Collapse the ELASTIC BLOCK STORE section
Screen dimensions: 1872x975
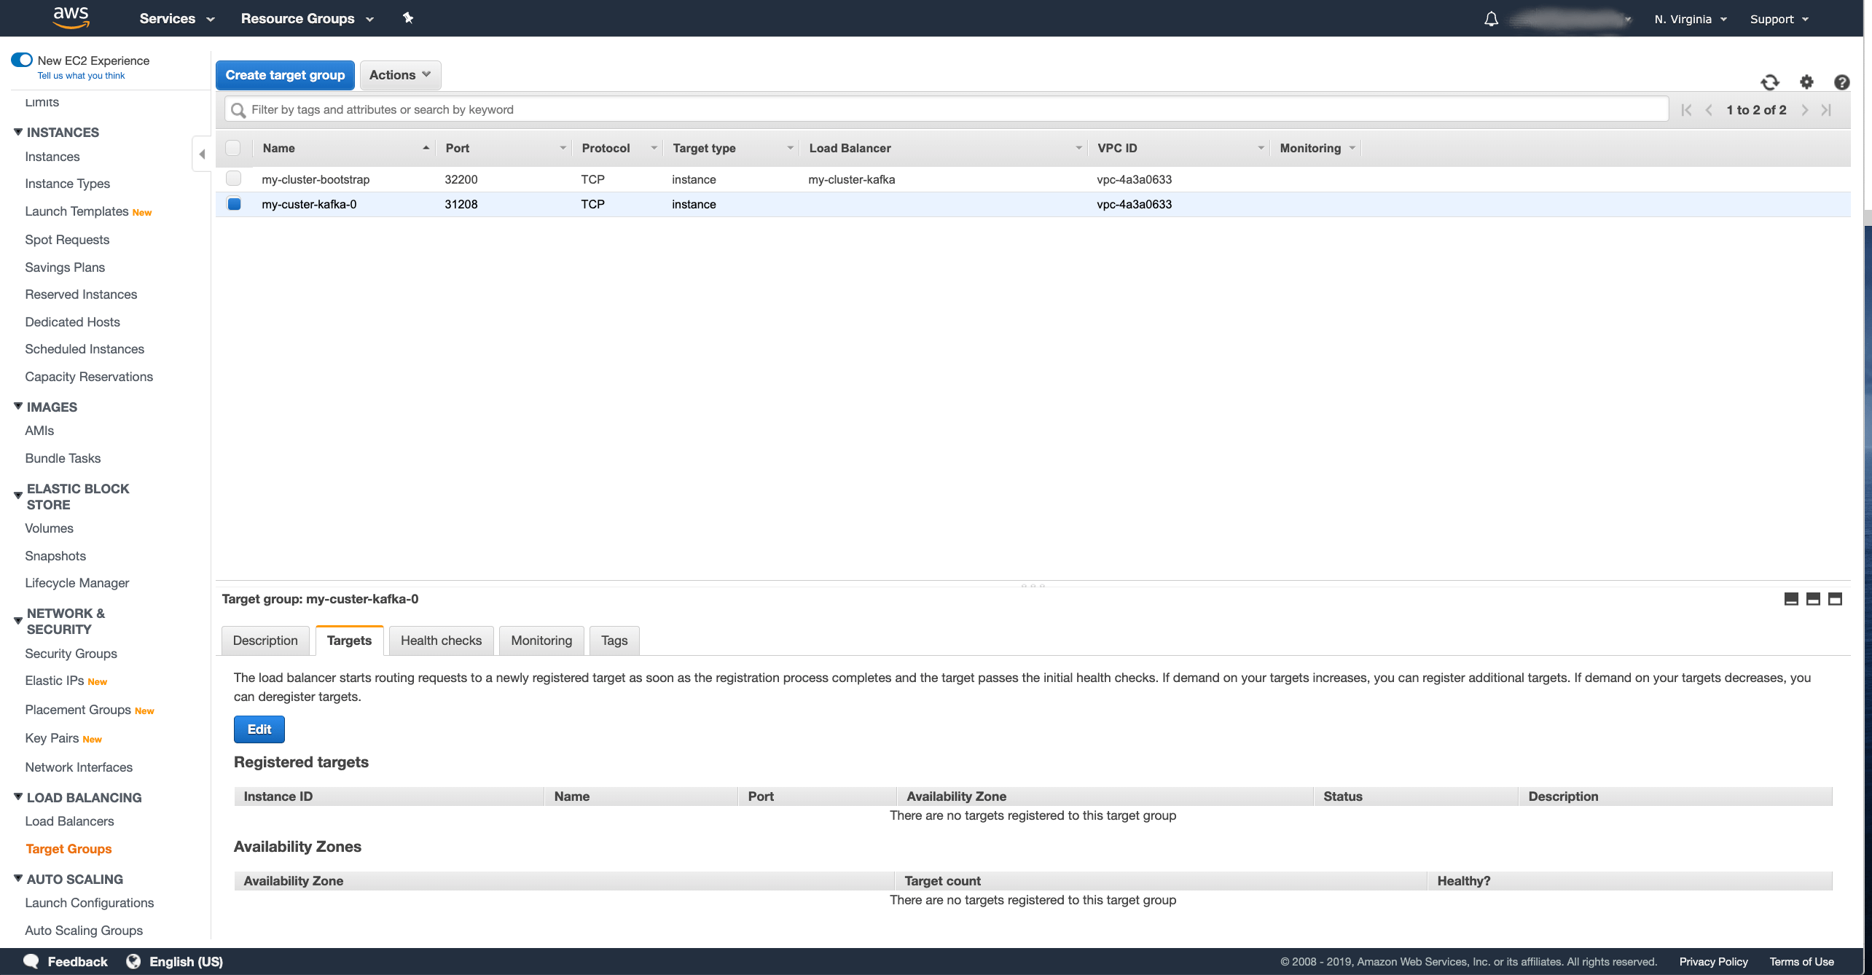click(x=18, y=496)
